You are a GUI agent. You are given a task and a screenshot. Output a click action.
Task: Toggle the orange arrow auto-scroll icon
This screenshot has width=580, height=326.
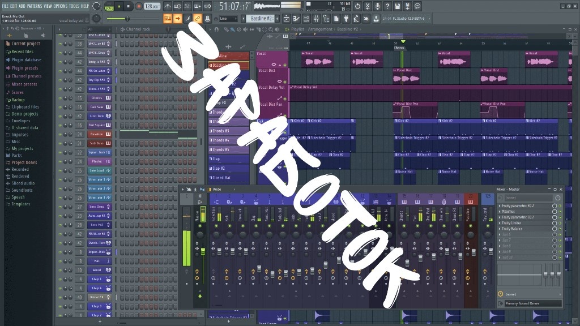point(177,19)
